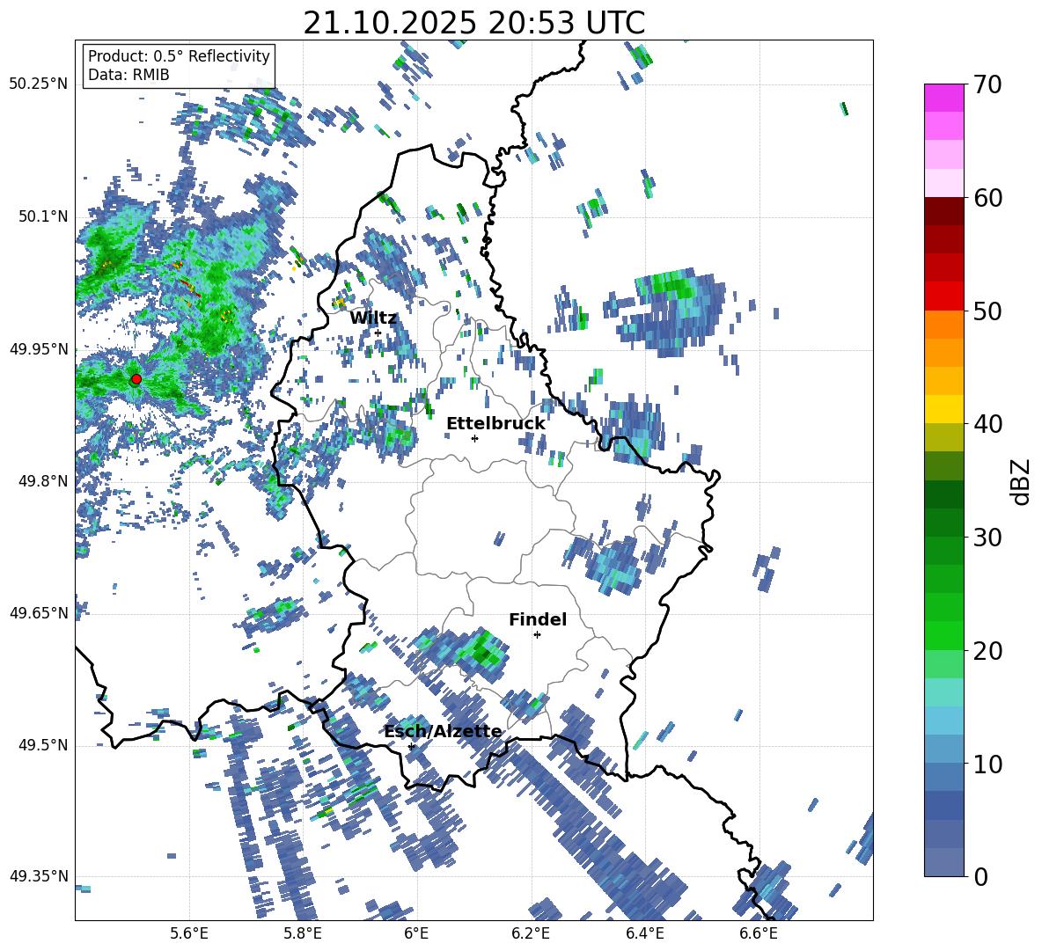Screen dimensions: 1042x951
Task: Click the 50.1°N latitude label
Action: [44, 217]
